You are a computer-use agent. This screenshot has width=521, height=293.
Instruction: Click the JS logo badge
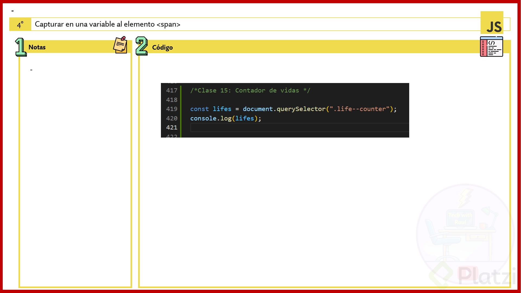(492, 23)
